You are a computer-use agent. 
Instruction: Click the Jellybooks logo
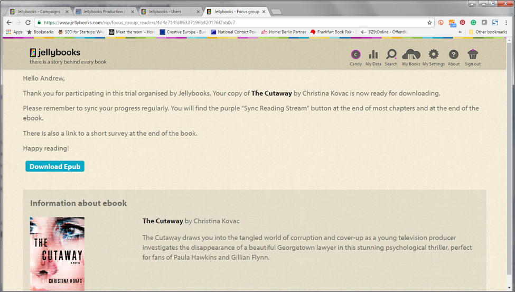click(x=55, y=52)
